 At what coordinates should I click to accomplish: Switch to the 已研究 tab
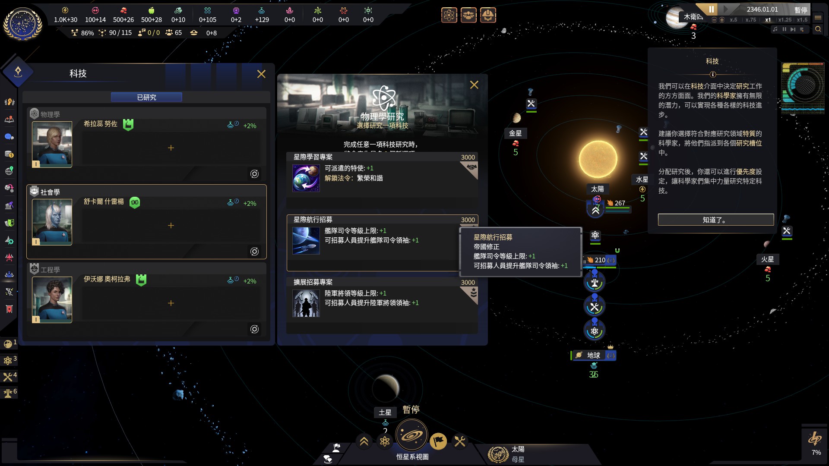[x=146, y=98]
